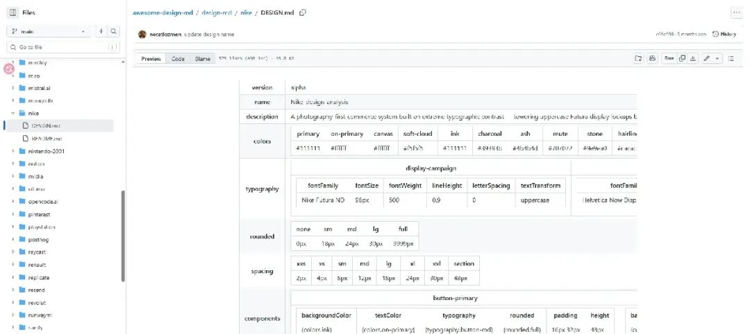Switch to the Code tab
The image size is (750, 334).
click(x=178, y=59)
